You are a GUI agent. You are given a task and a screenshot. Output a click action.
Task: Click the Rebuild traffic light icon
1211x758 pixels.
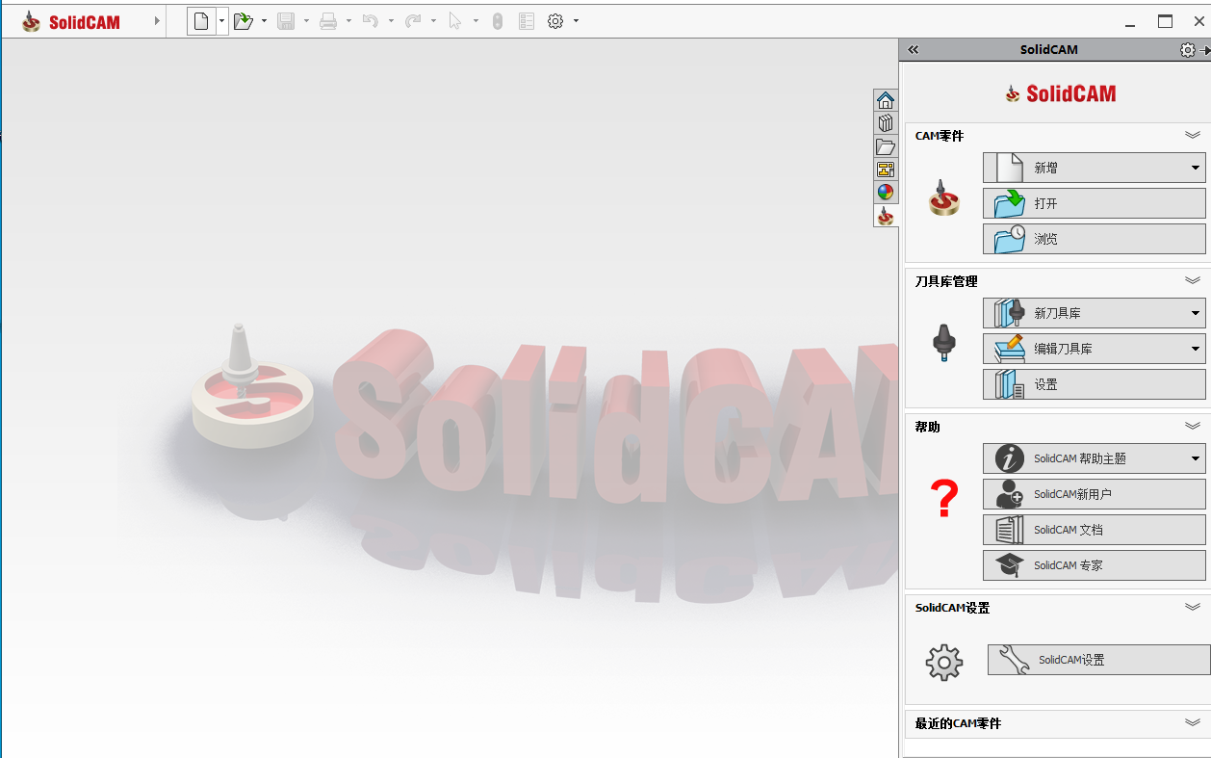click(498, 21)
